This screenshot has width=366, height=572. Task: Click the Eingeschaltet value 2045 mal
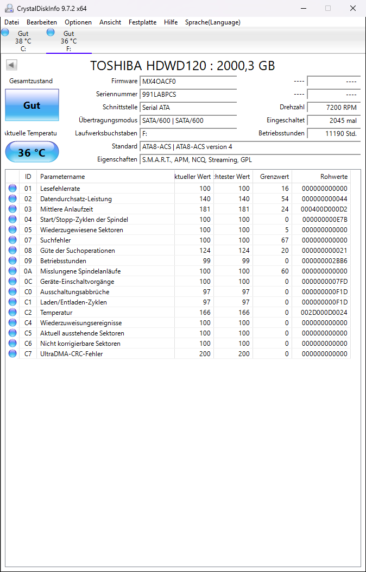334,120
